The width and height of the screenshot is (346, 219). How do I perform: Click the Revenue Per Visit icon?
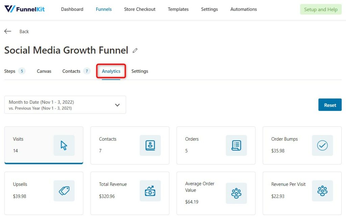click(x=322, y=191)
